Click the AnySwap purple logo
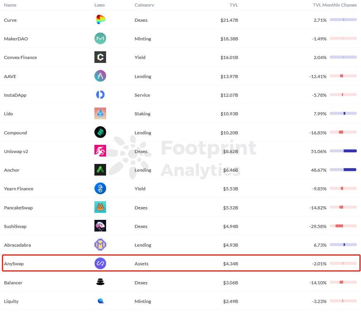Image resolution: width=361 pixels, height=329 pixels. [x=100, y=263]
